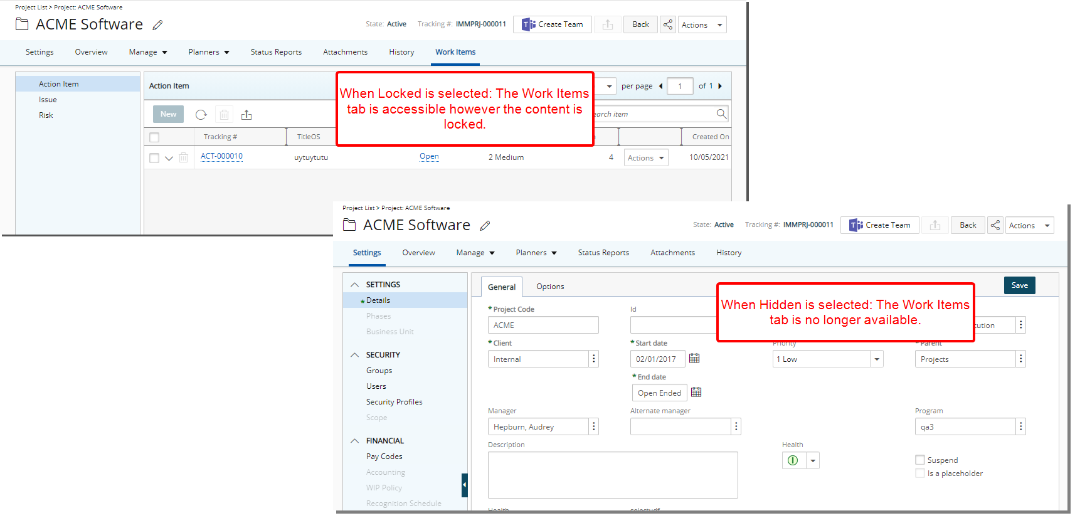Image resolution: width=1075 pixels, height=518 pixels.
Task: Click the trash icon in the Action Item toolbar
Action: tap(224, 115)
